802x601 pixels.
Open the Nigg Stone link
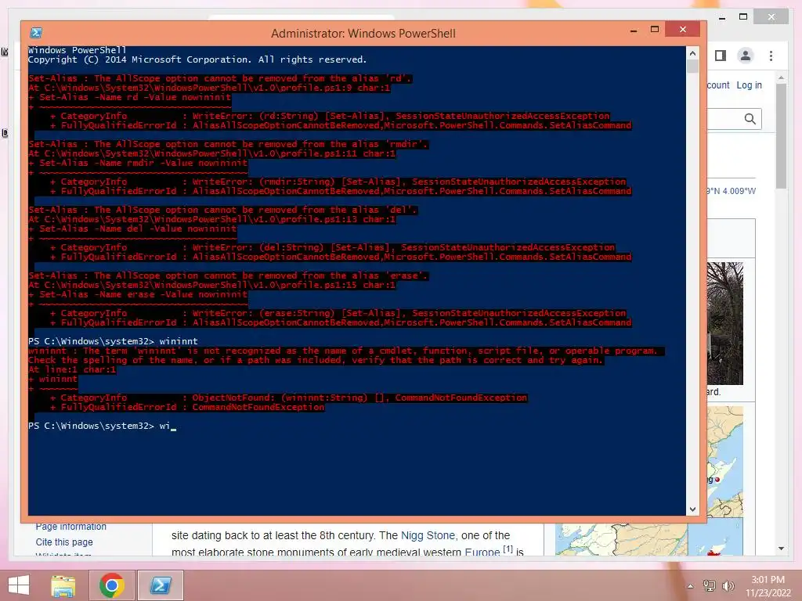click(x=428, y=535)
